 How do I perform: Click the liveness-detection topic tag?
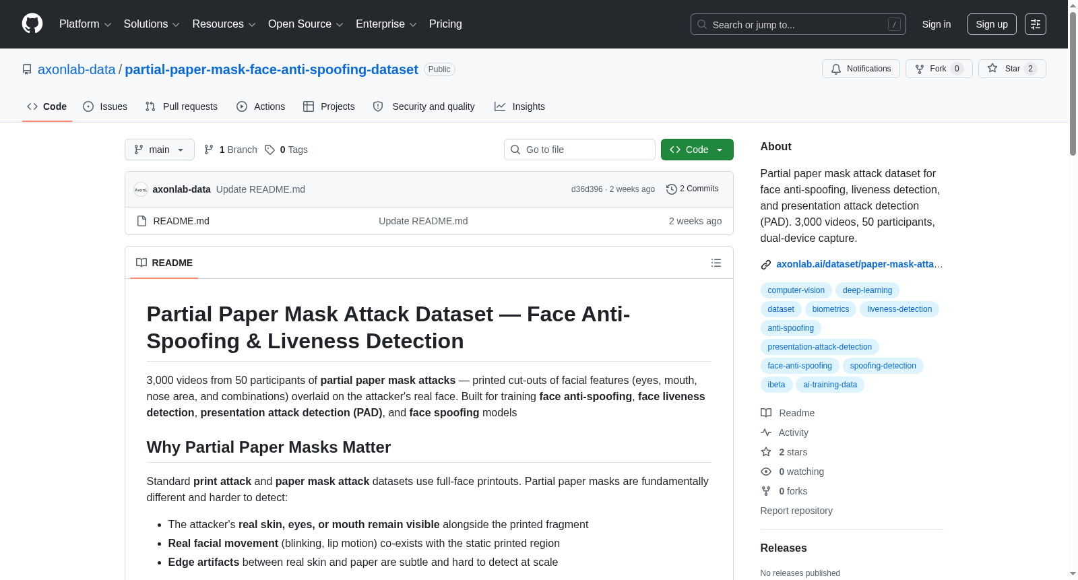[x=899, y=309]
